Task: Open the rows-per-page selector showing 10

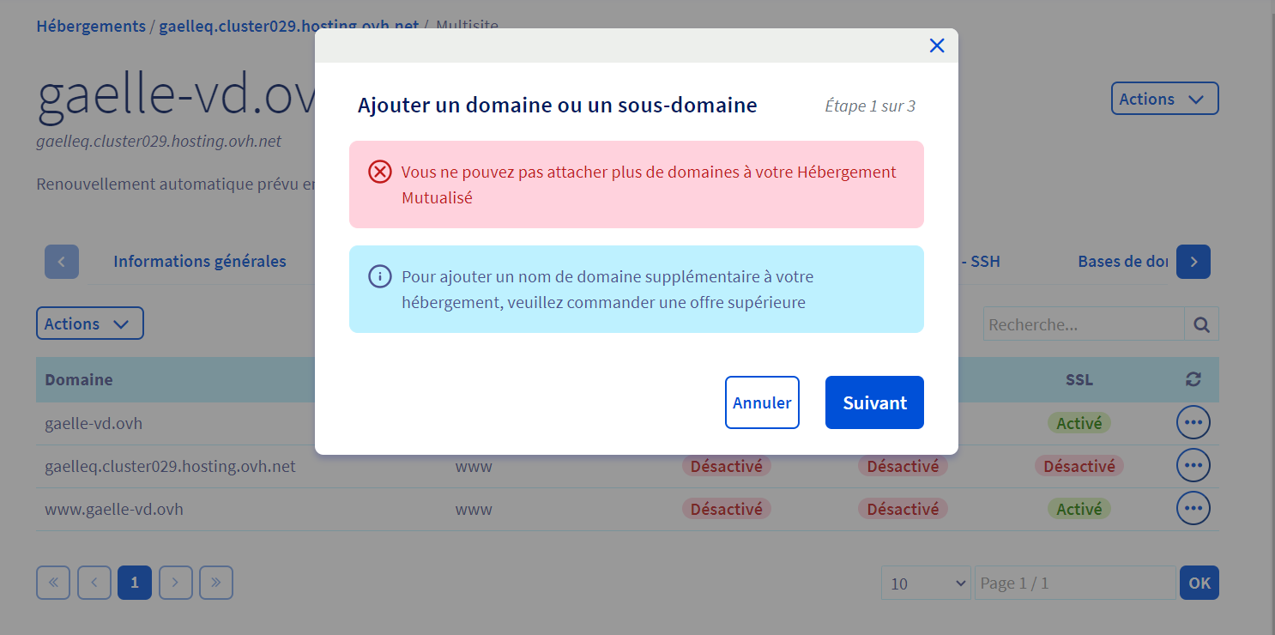Action: 925,584
